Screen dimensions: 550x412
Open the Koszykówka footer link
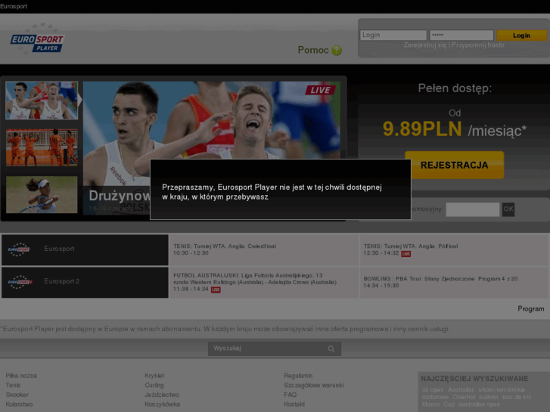(162, 404)
